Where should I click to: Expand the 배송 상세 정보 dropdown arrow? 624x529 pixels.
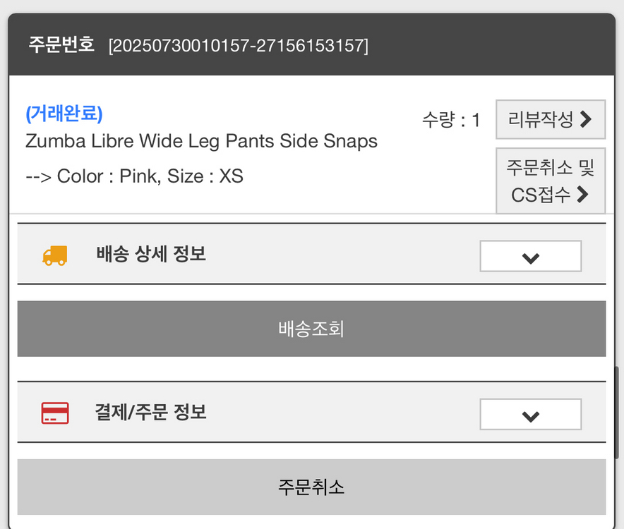pos(530,257)
